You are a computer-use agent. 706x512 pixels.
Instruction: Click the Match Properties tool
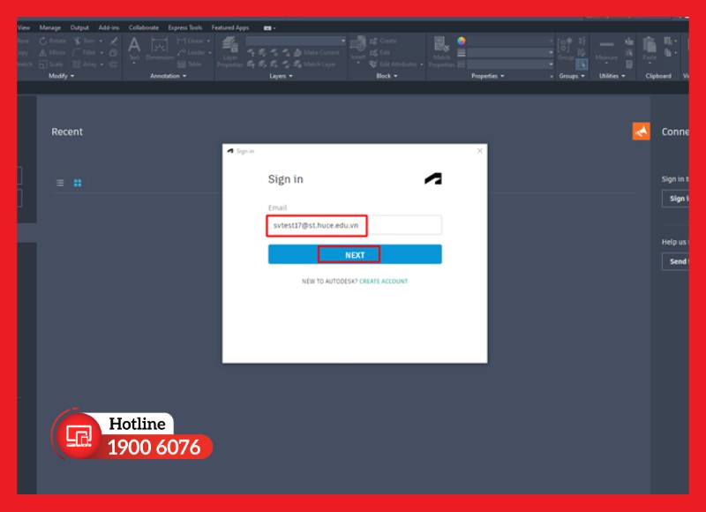(x=441, y=52)
